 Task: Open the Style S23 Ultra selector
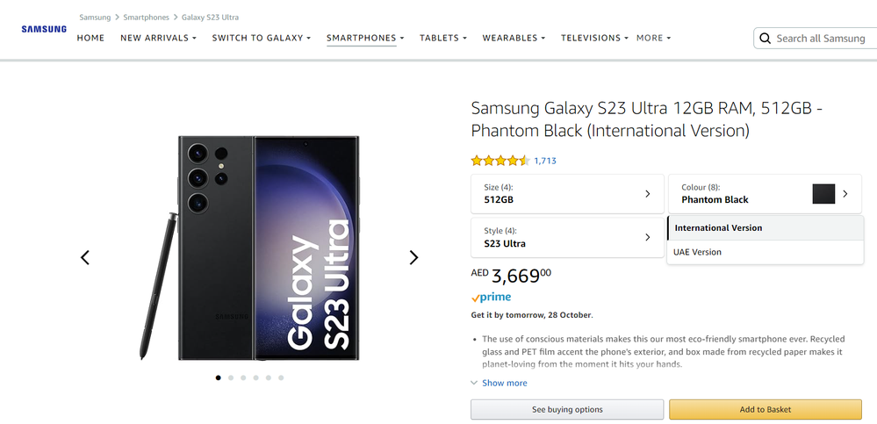567,237
